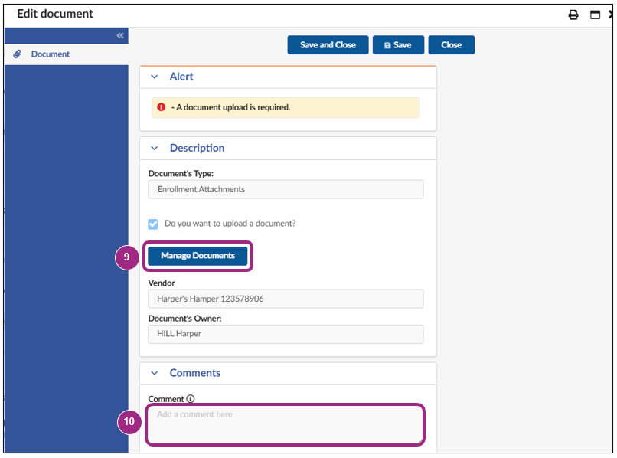Print the document using the printer icon
Screen dimensions: 617x458
pyautogui.click(x=573, y=14)
